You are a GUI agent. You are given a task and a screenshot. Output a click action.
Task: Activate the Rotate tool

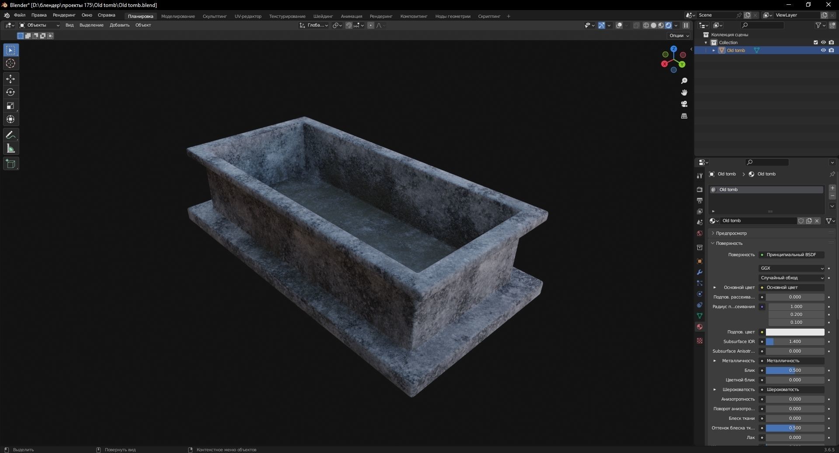(10, 93)
